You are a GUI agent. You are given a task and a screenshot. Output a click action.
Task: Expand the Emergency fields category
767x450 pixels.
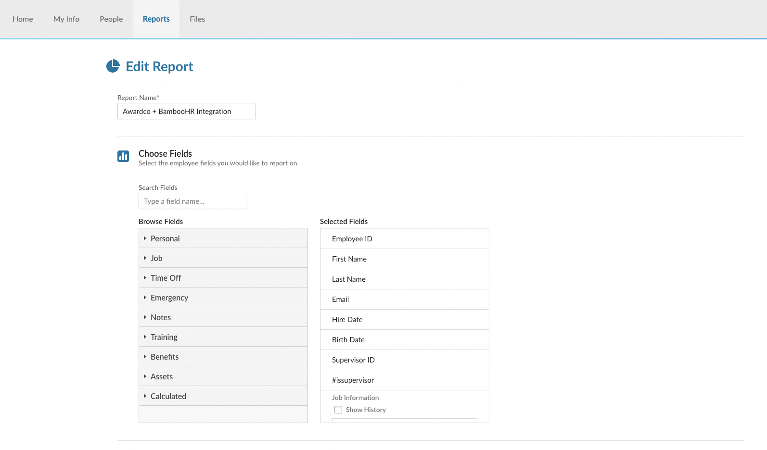pos(169,298)
